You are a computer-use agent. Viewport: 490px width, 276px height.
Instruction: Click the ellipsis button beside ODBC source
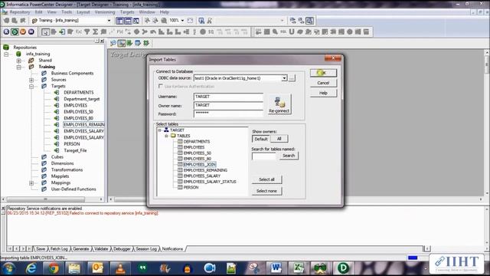tap(292, 78)
